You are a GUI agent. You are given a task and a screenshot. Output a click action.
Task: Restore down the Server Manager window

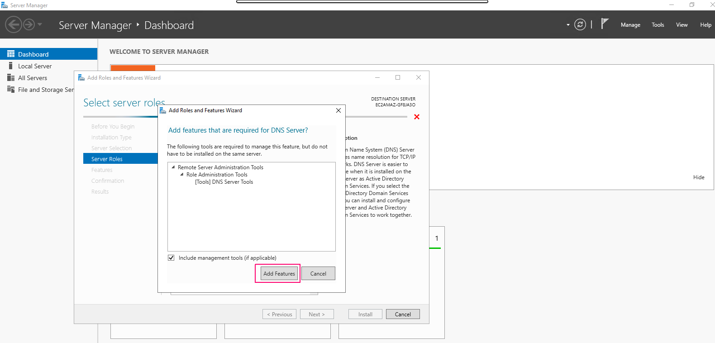click(692, 5)
